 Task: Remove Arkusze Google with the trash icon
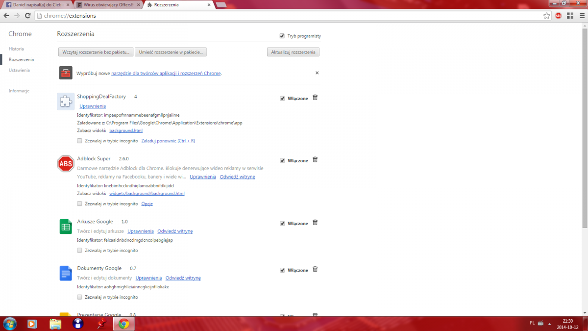click(315, 223)
